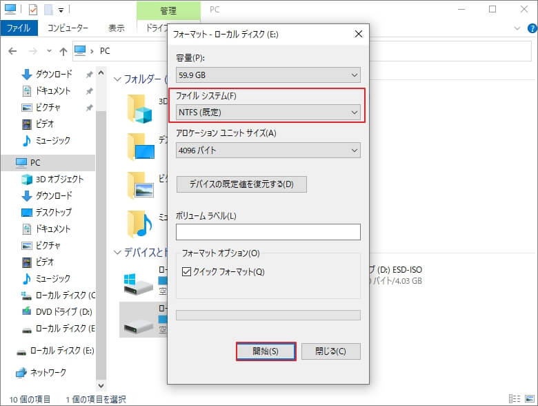Click breadcrumb chevron before PC
Image resolution: width=538 pixels, height=406 pixels.
click(x=92, y=51)
